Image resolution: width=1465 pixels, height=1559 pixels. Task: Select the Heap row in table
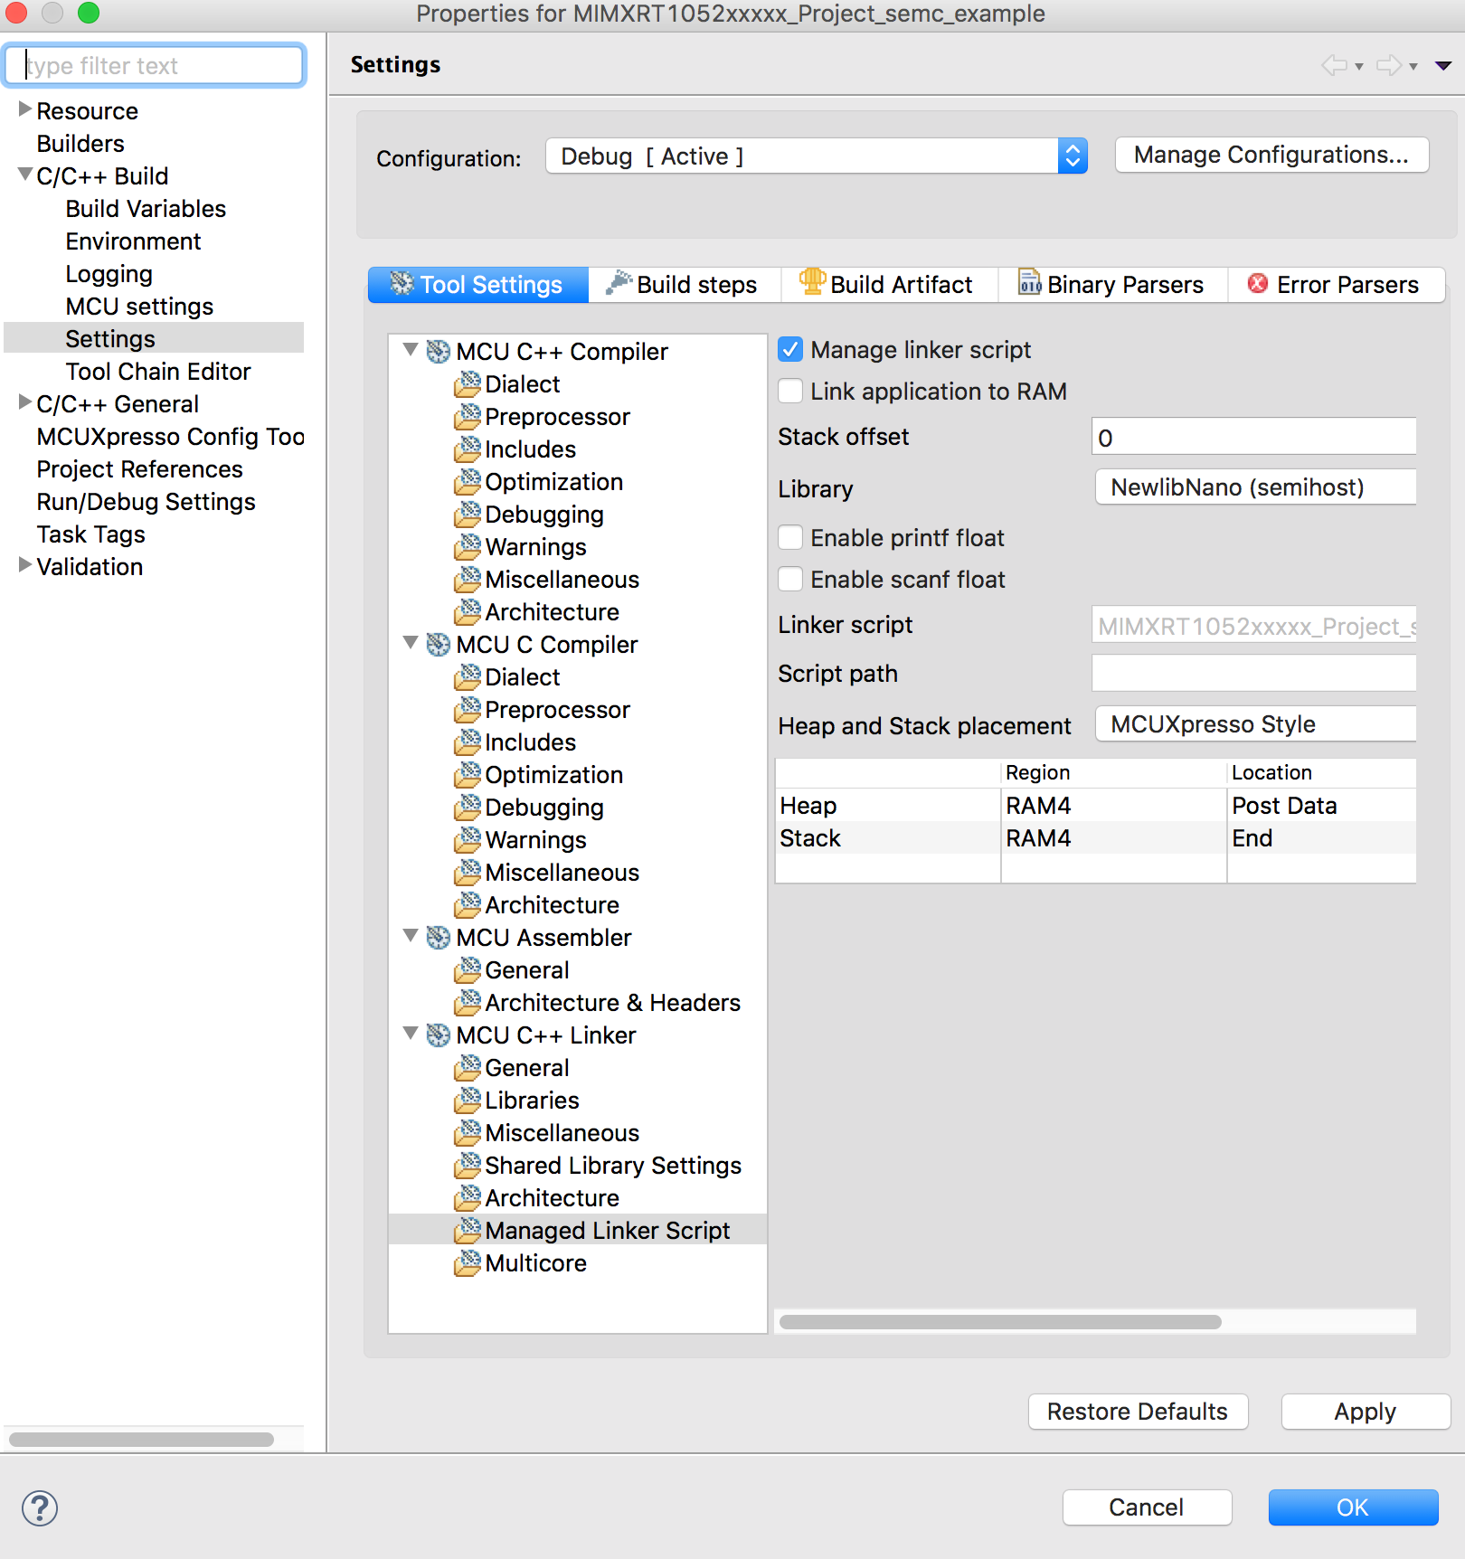[x=1096, y=805]
